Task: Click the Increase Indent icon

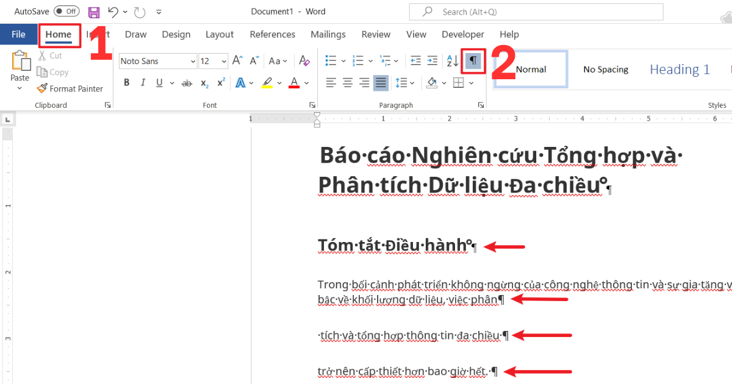Action: (x=432, y=61)
